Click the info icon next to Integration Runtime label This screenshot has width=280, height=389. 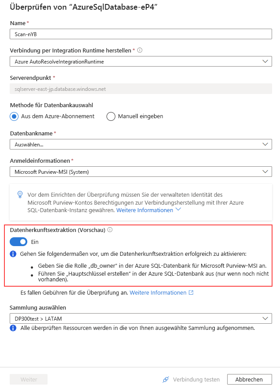(x=139, y=49)
